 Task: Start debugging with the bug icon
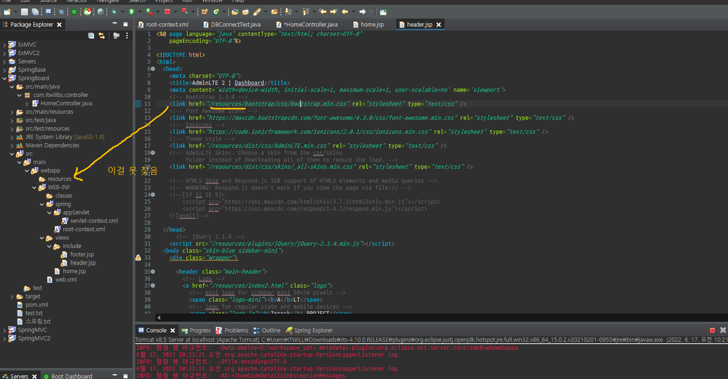[114, 12]
